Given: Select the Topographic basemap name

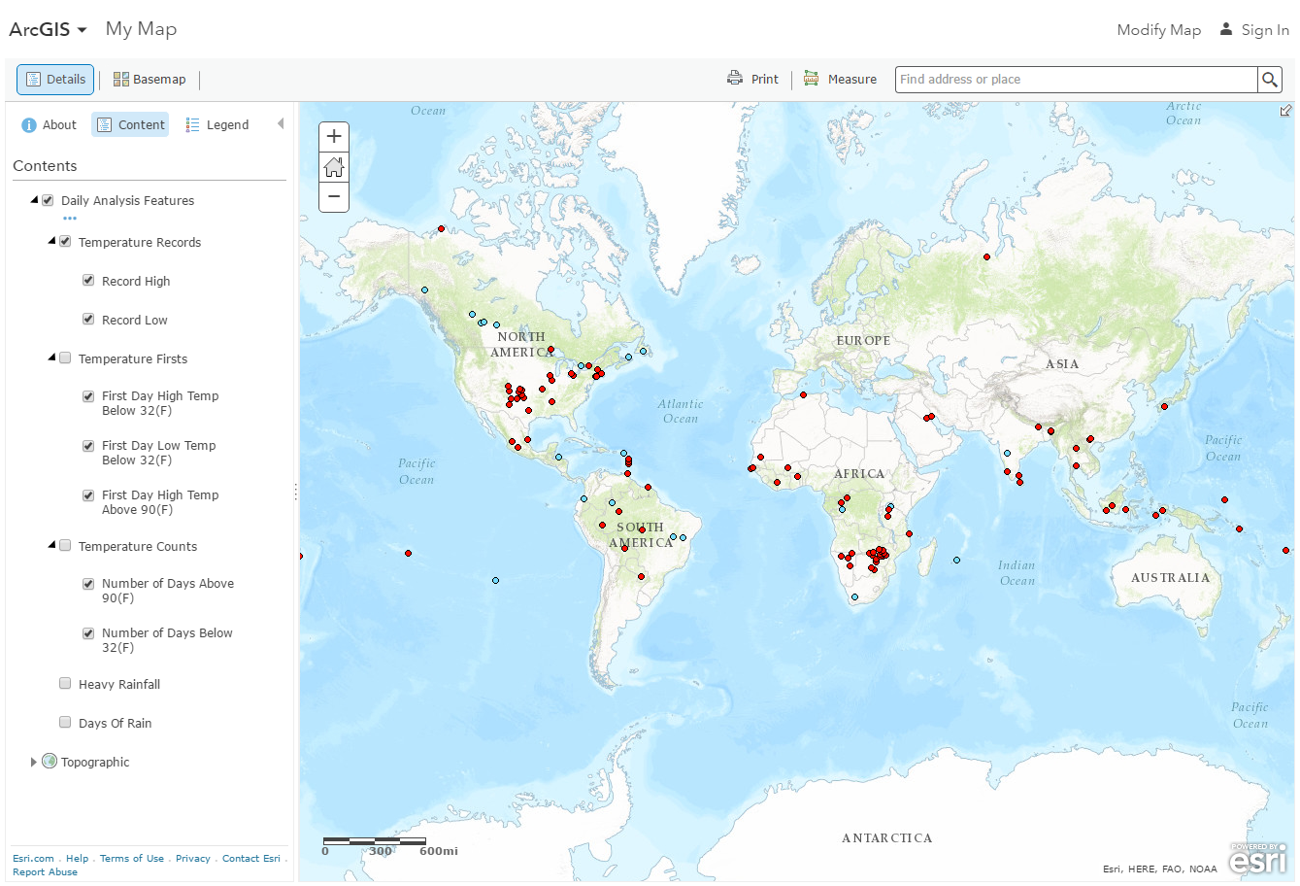Looking at the screenshot, I should click(95, 763).
